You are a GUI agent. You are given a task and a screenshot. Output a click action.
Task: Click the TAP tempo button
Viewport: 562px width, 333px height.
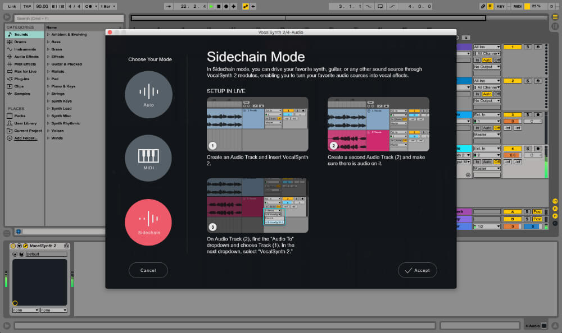coord(26,6)
